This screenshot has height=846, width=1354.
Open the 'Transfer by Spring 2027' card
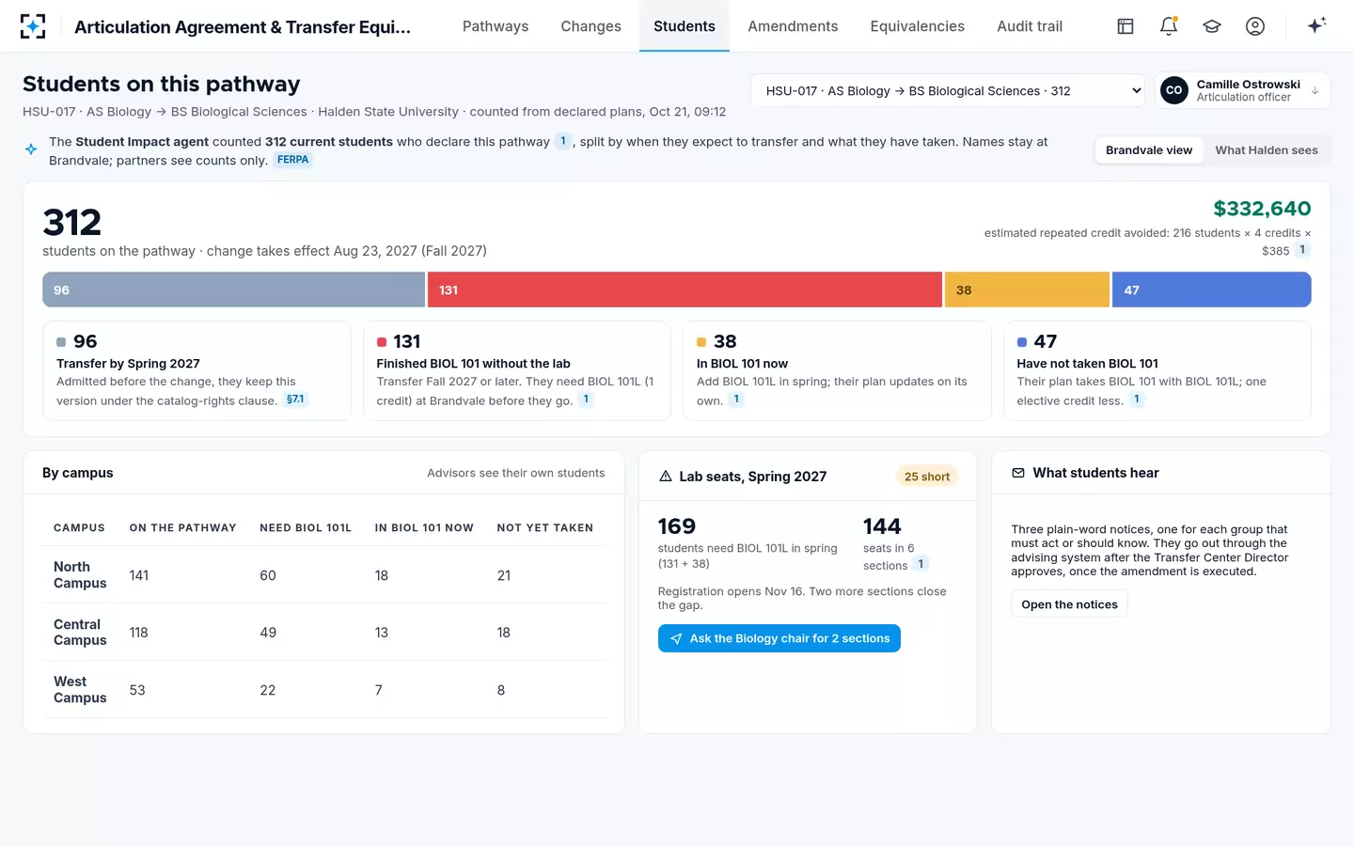pyautogui.click(x=197, y=371)
